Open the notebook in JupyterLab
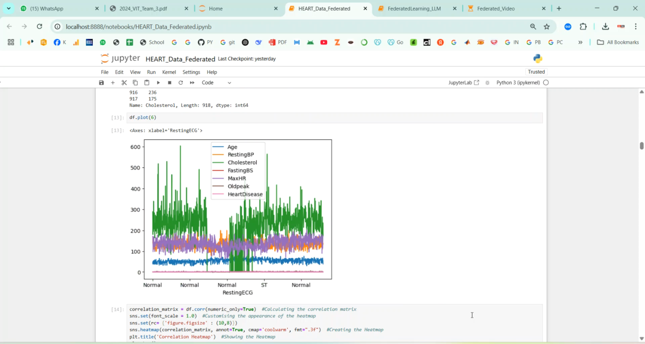 pos(464,83)
